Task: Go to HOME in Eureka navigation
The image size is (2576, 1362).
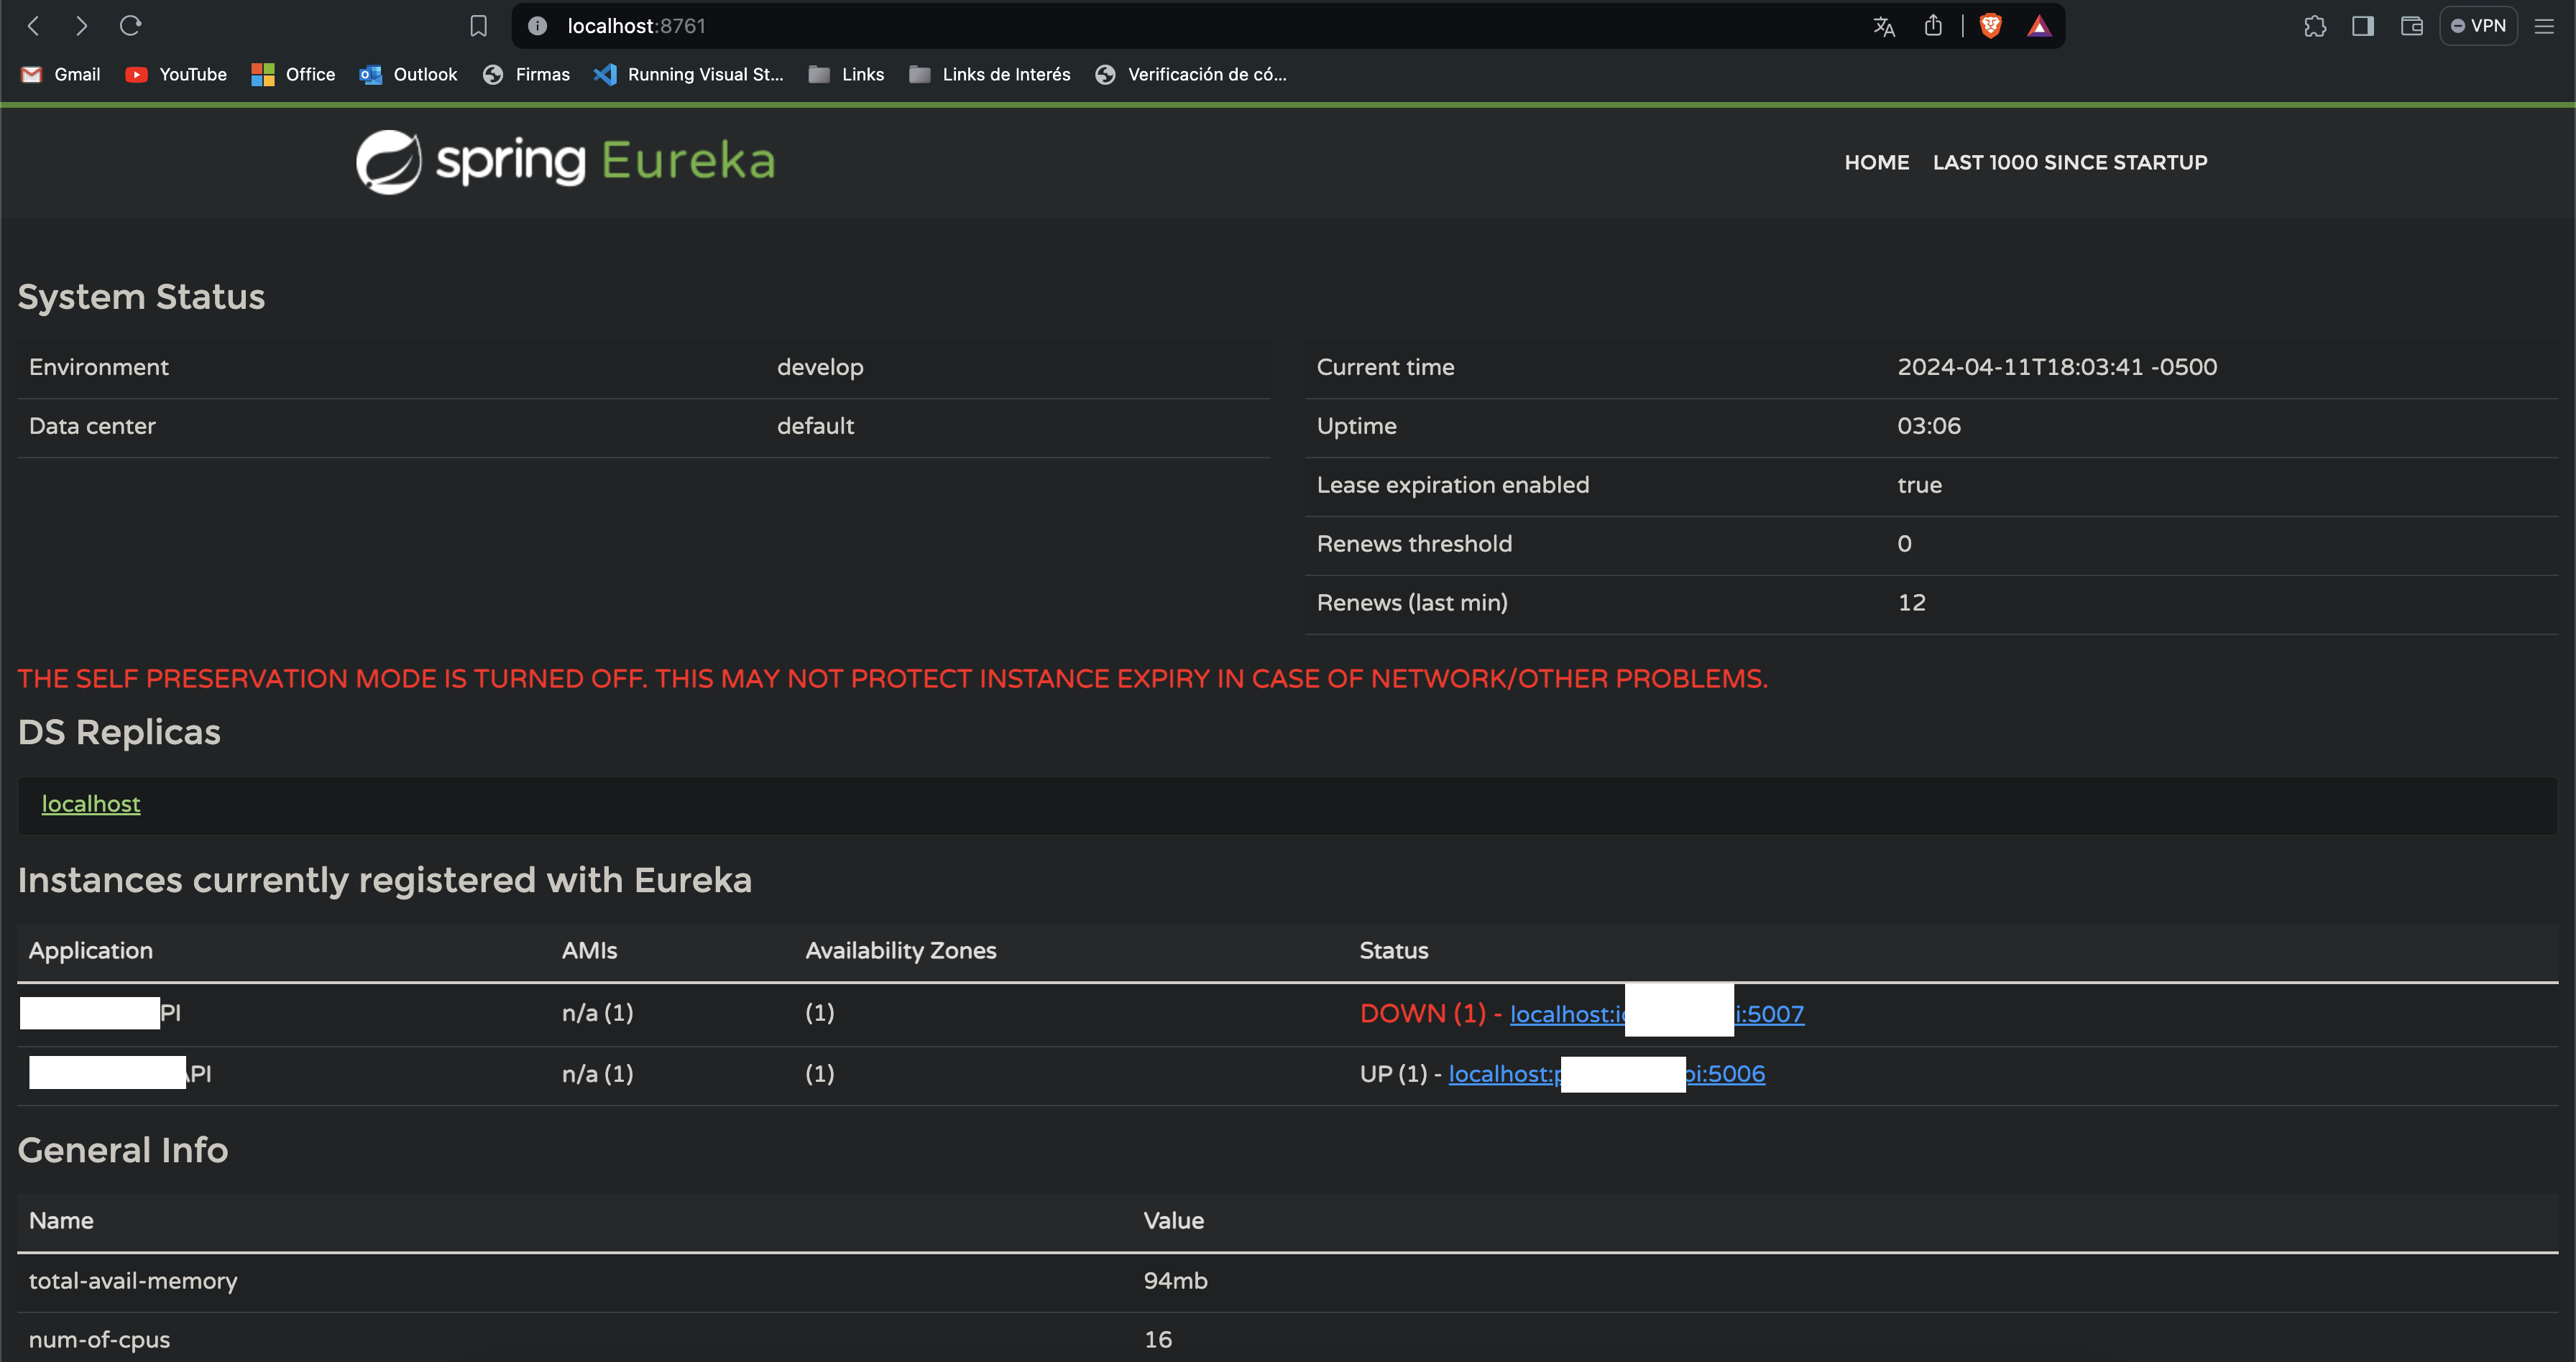Action: 1876,162
